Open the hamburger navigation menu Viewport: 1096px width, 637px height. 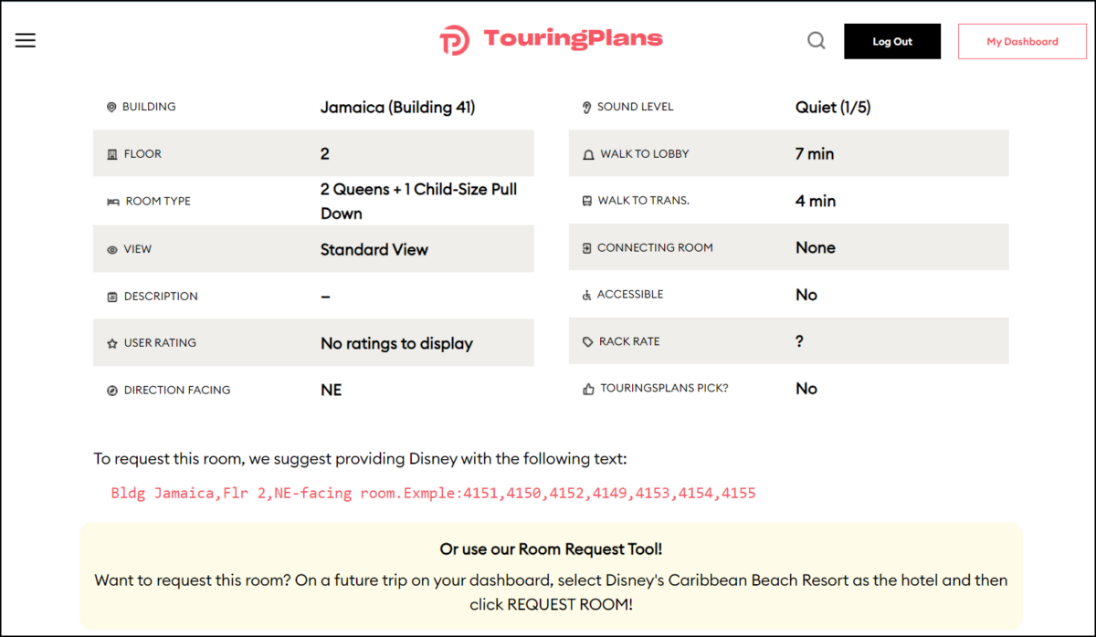[x=25, y=39]
